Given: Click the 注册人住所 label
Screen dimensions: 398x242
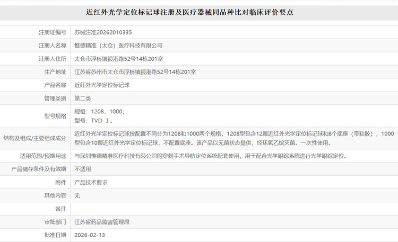Looking at the screenshot, I should pyautogui.click(x=53, y=59).
